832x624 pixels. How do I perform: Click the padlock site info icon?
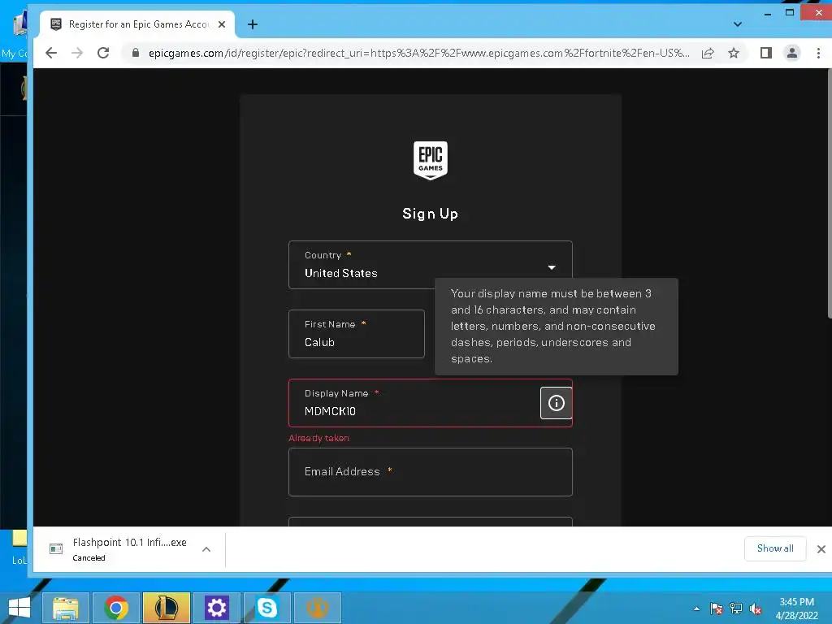pyautogui.click(x=136, y=53)
